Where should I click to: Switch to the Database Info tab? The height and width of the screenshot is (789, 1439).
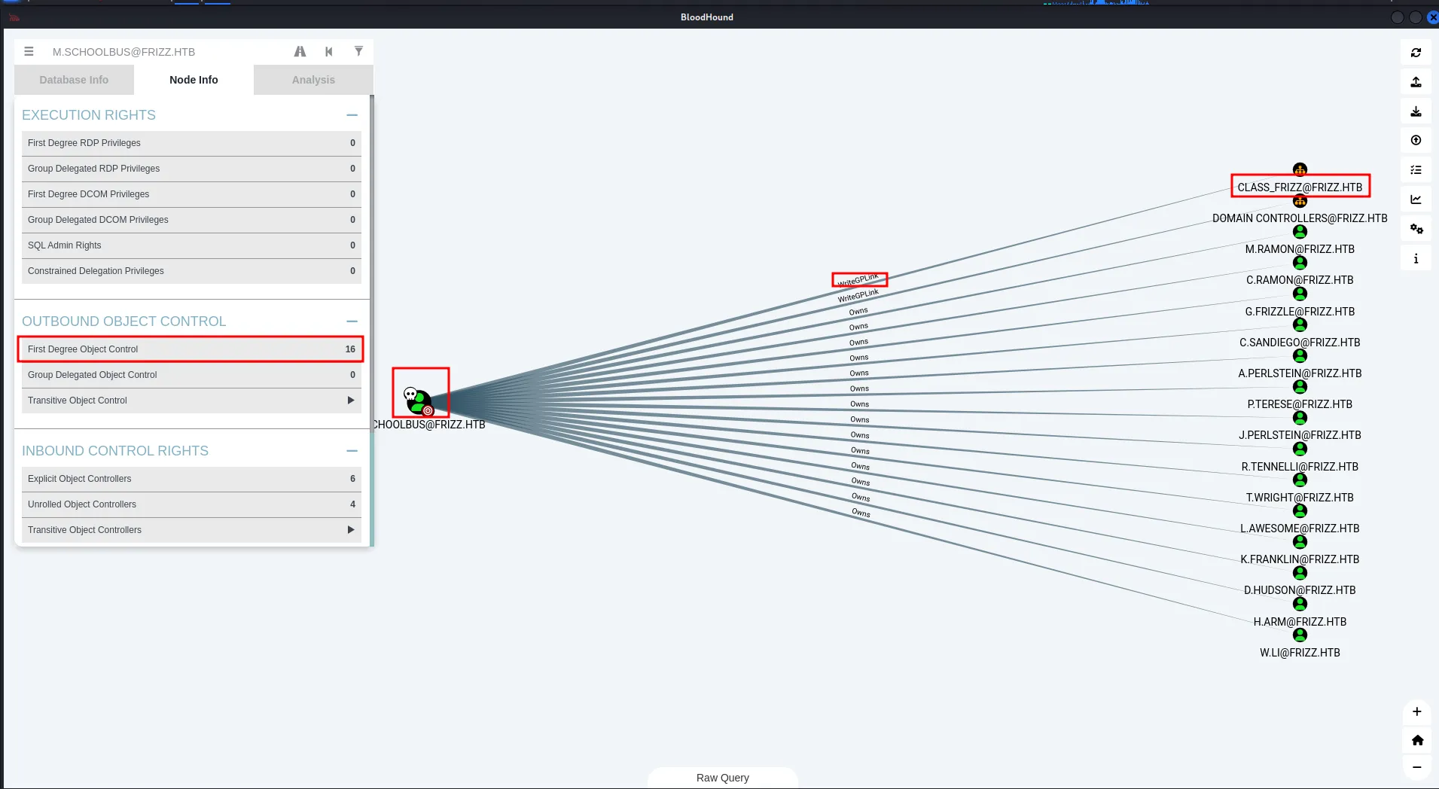(74, 80)
